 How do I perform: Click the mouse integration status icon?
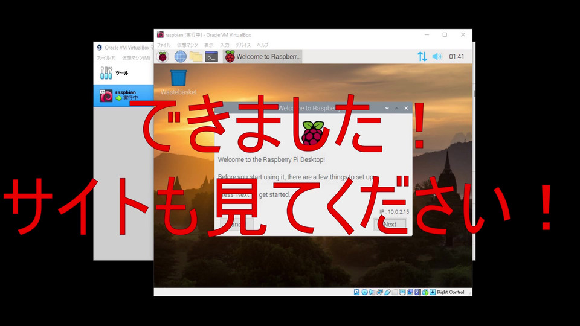pyautogui.click(x=425, y=292)
